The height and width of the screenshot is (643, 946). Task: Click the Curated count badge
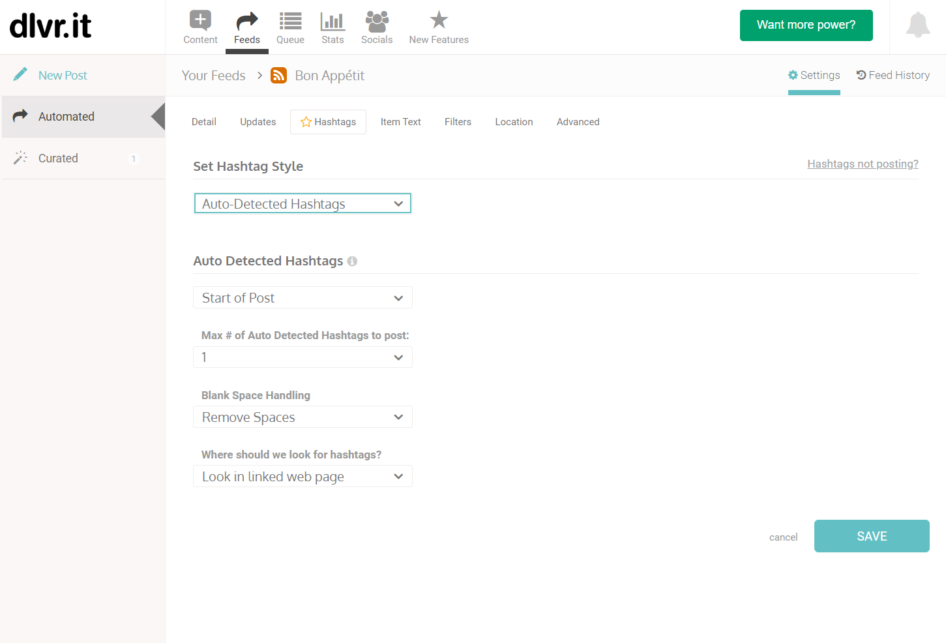(134, 158)
